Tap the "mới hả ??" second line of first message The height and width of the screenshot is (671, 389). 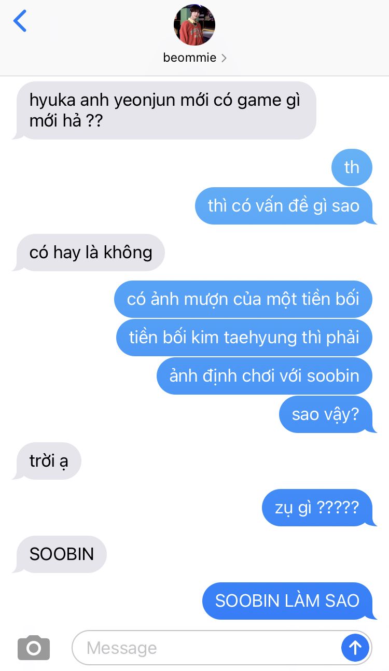click(x=66, y=122)
